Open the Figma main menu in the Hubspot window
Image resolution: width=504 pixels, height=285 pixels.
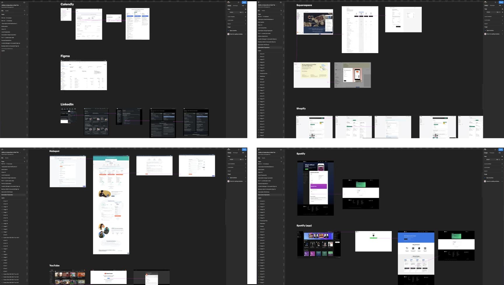[x=2, y=150]
